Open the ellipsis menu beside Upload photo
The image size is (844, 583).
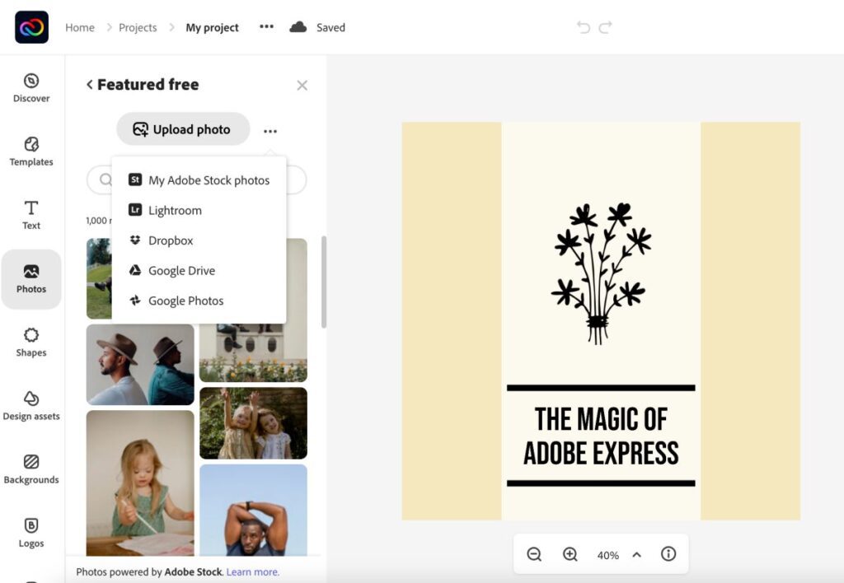coord(270,129)
